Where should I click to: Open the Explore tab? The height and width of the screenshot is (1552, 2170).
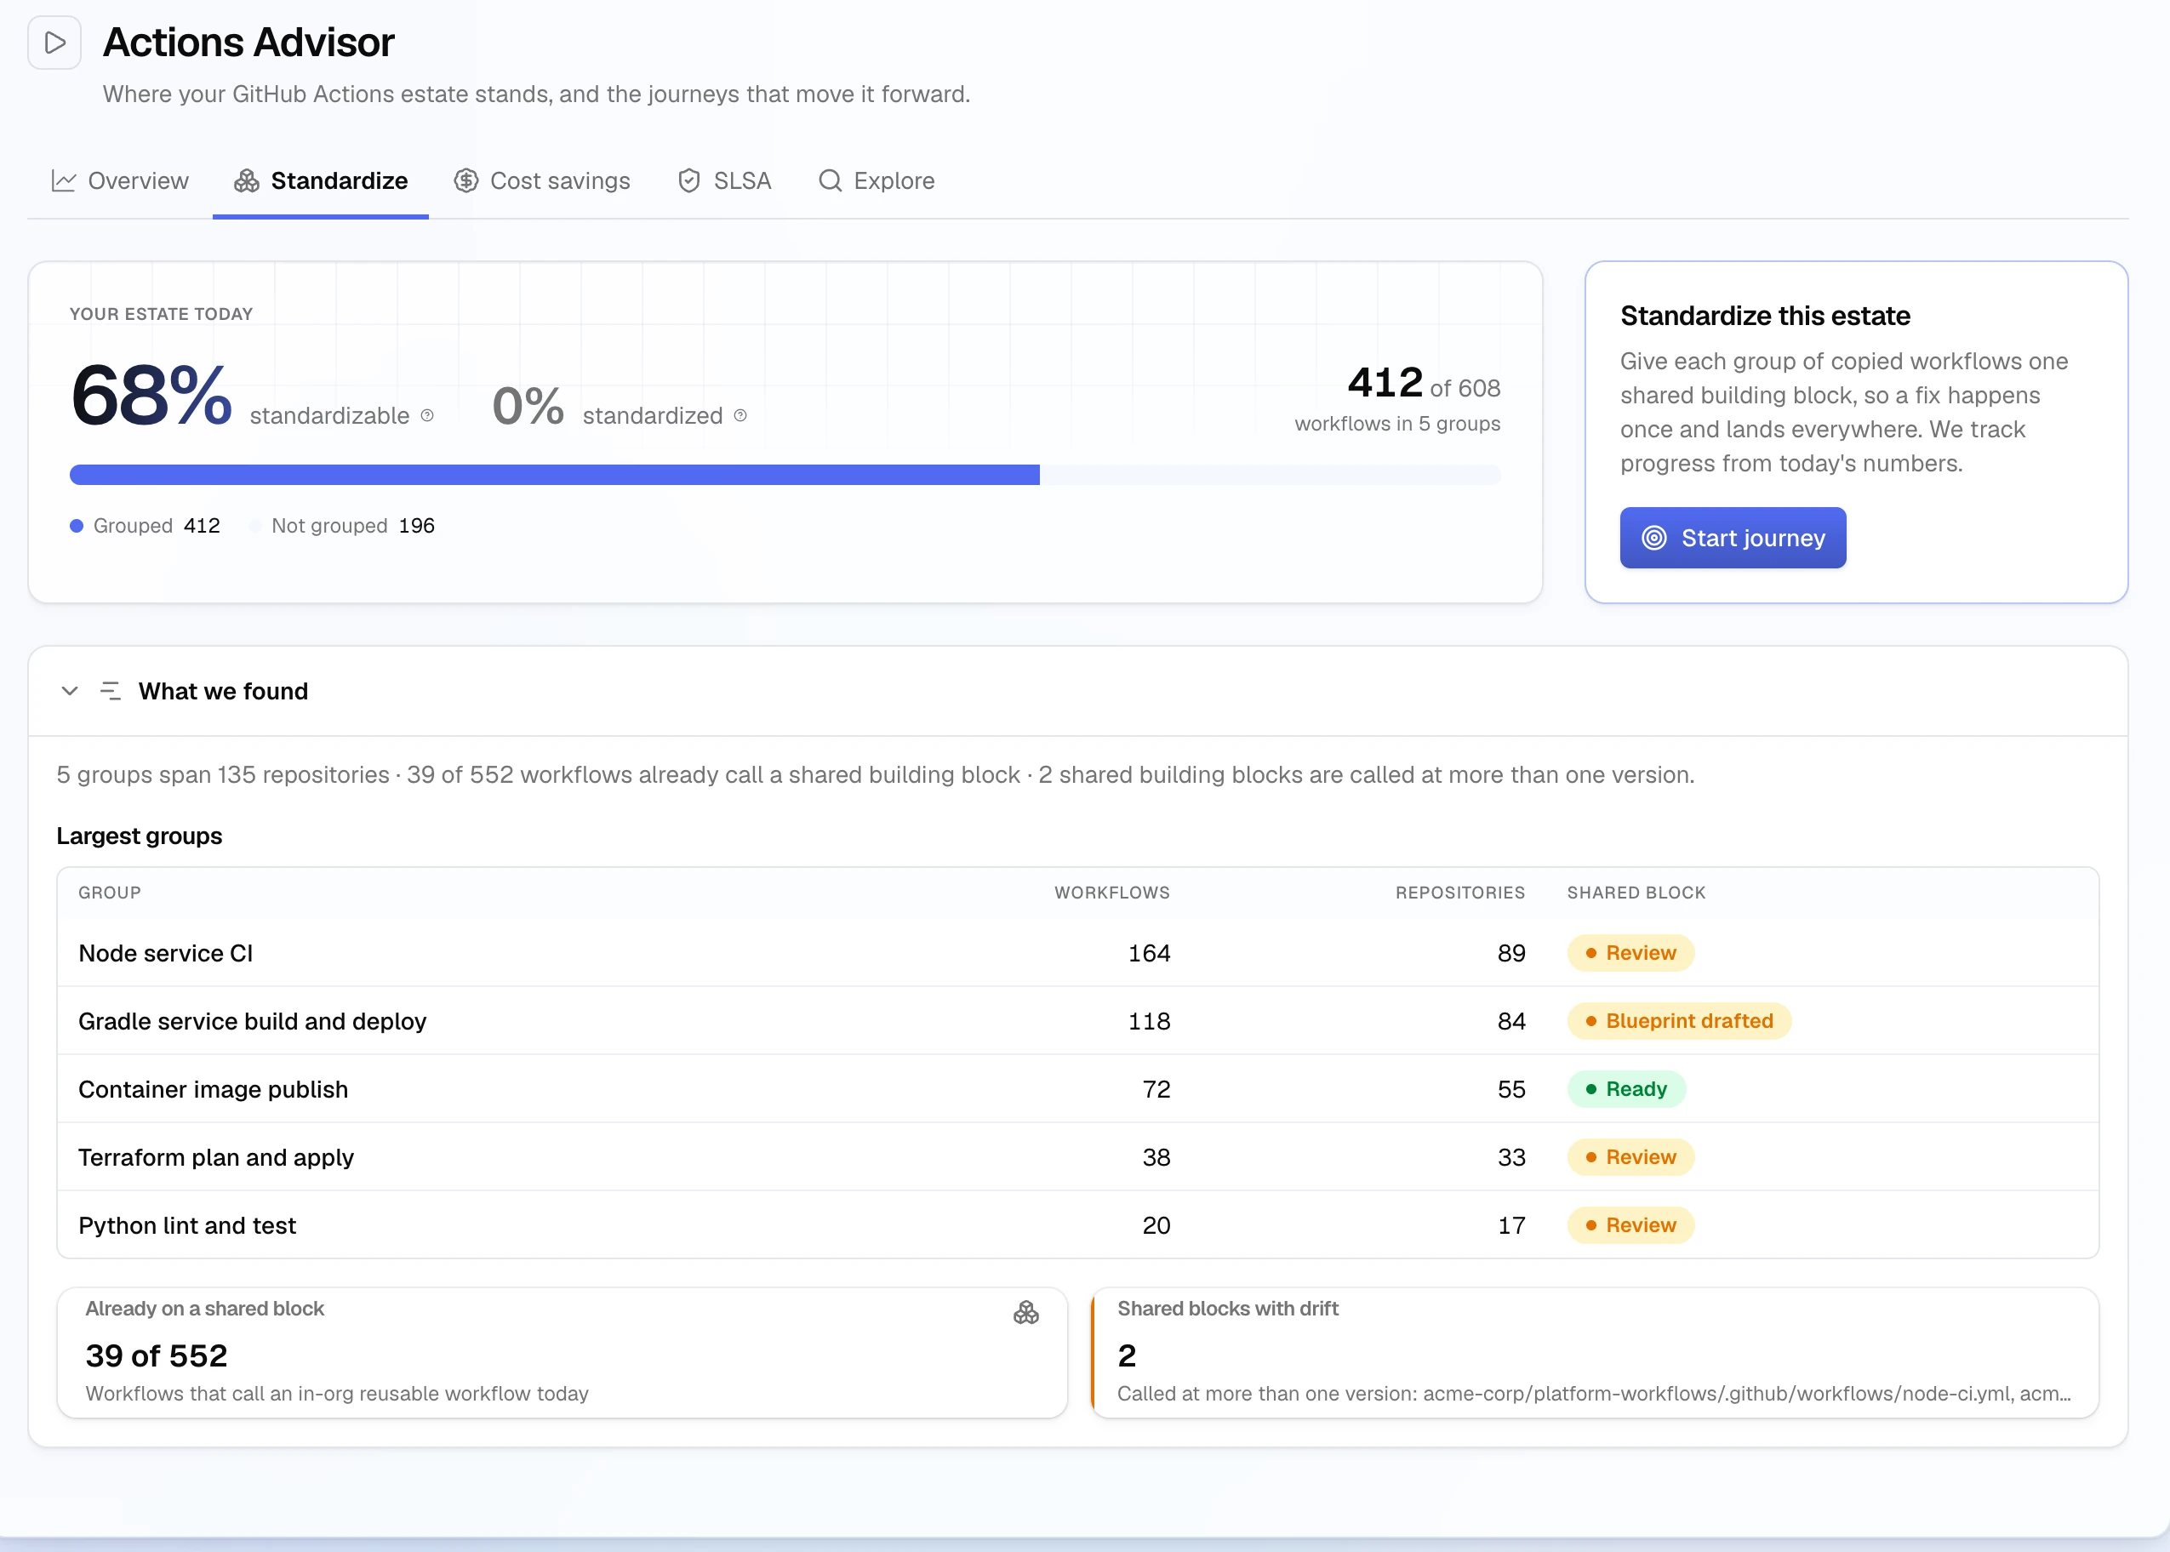[x=877, y=180]
